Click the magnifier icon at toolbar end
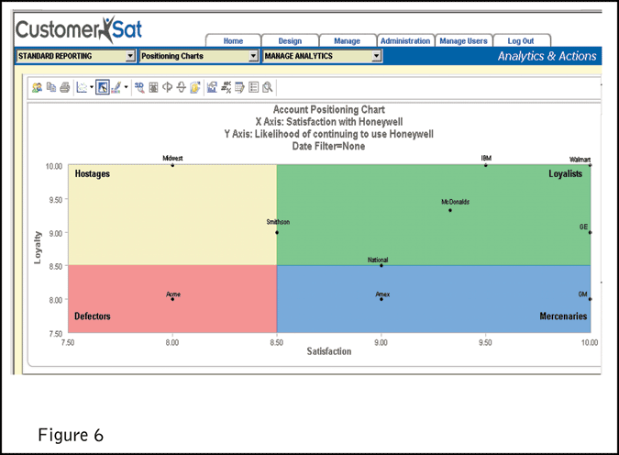Viewport: 619px width, 455px height. pos(267,88)
